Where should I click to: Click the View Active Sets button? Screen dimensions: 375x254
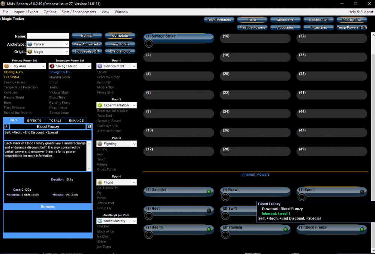coord(87,44)
